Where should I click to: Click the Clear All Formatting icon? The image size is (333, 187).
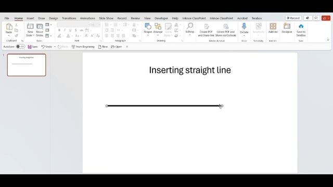[x=98, y=36]
